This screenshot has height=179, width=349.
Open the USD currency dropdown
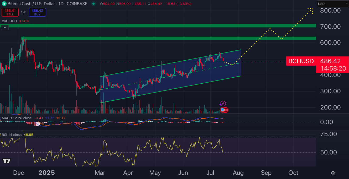[332, 4]
